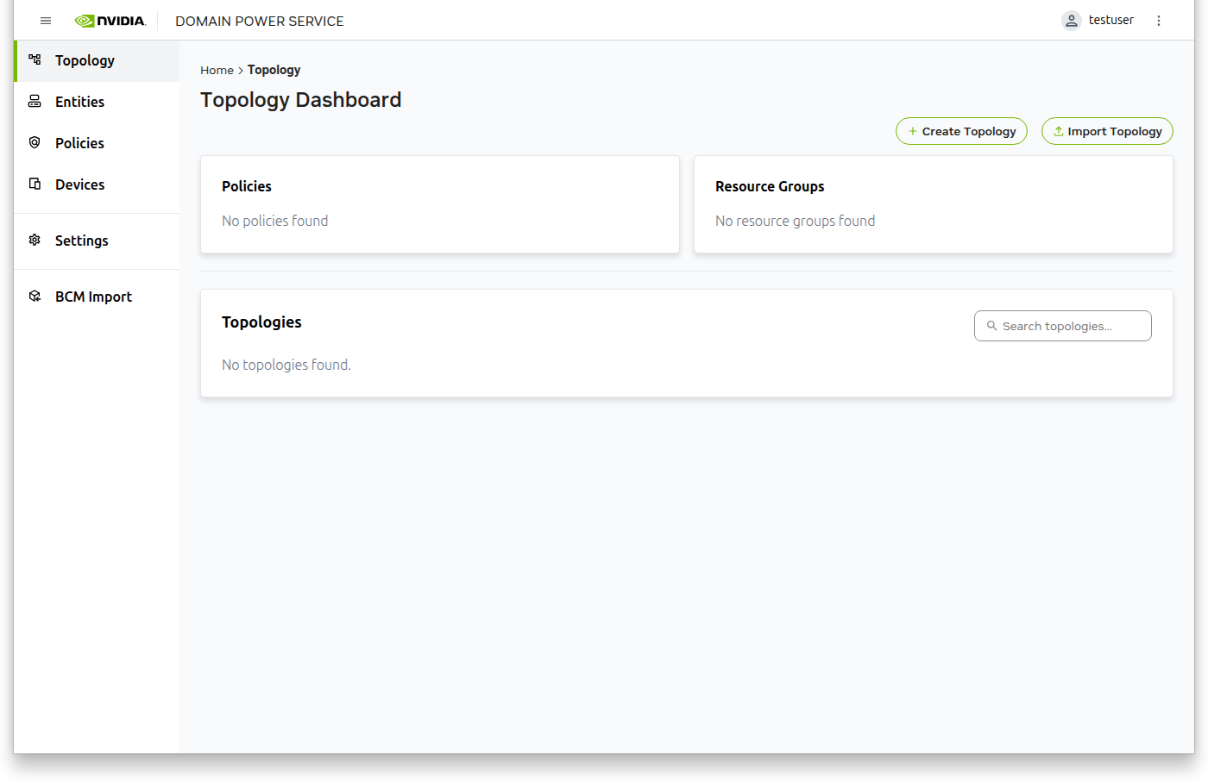
Task: Click the user avatar icon beside testuser
Action: pyautogui.click(x=1071, y=20)
